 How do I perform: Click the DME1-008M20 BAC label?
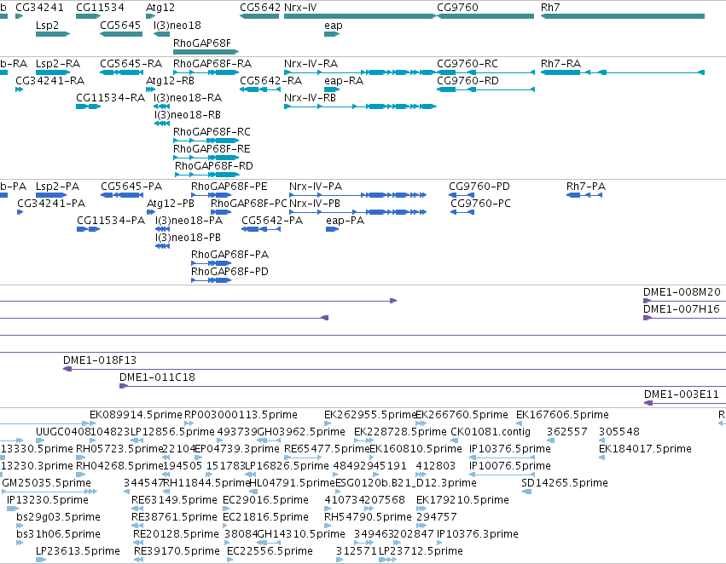(682, 292)
